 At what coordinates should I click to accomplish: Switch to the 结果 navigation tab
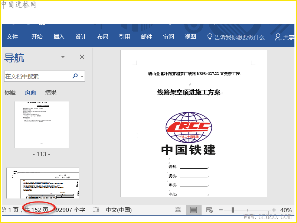pyautogui.click(x=51, y=92)
